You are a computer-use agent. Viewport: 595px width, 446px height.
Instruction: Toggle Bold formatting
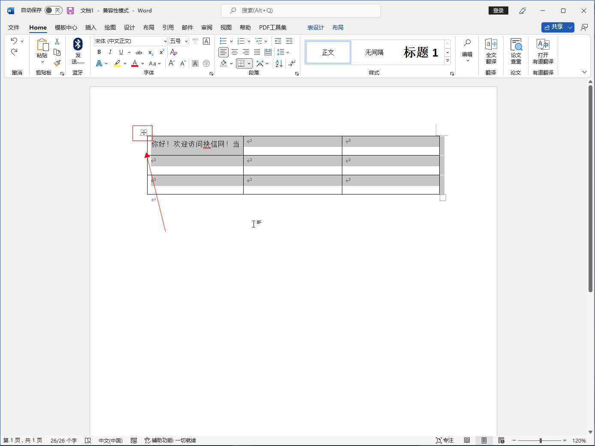[99, 52]
